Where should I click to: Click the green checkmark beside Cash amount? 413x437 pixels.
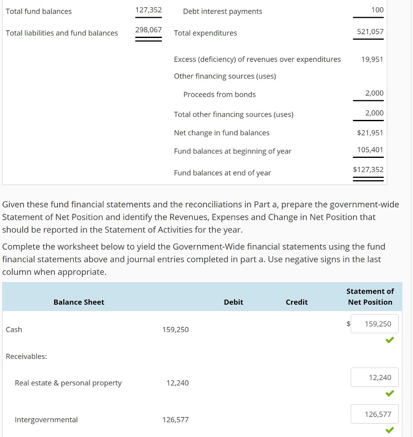tap(389, 340)
